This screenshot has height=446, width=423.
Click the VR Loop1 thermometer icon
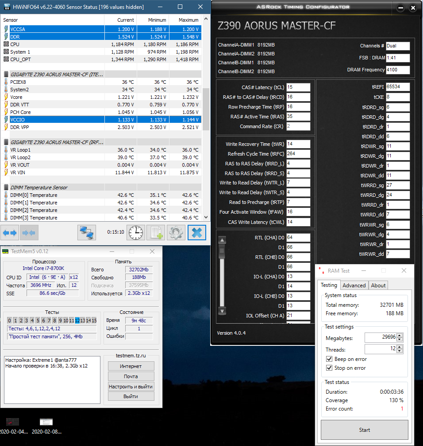pos(6,149)
